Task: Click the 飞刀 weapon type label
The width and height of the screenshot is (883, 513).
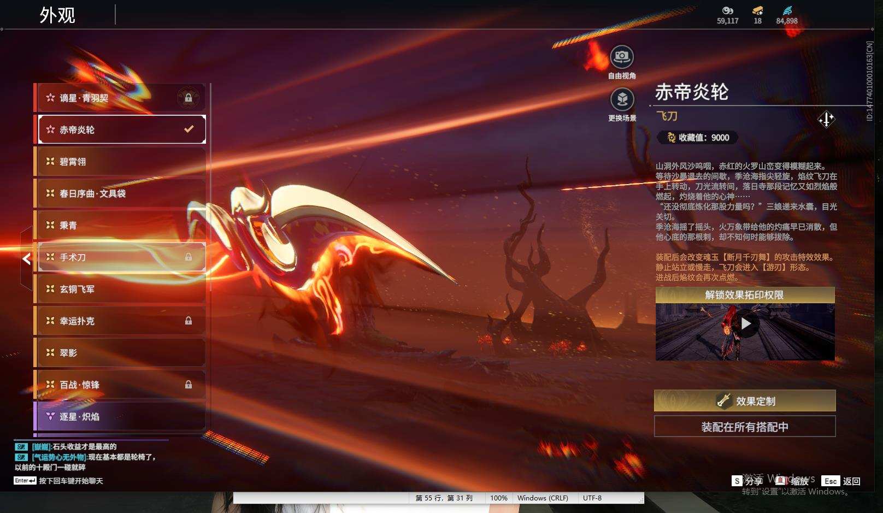Action: [667, 116]
